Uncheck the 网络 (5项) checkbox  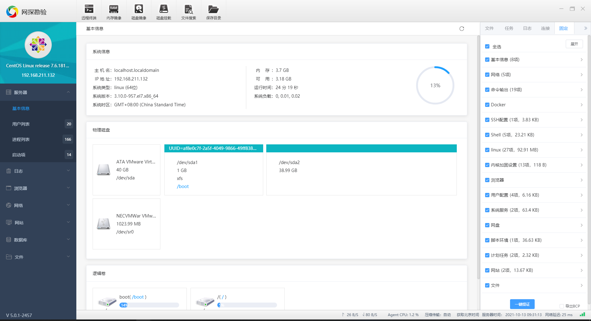(487, 75)
